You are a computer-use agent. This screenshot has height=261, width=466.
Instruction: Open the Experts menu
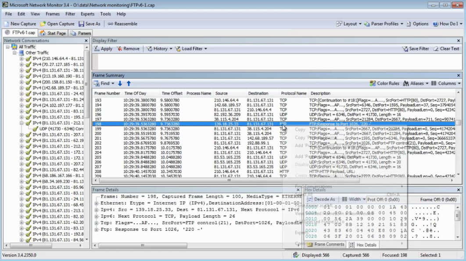(87, 14)
